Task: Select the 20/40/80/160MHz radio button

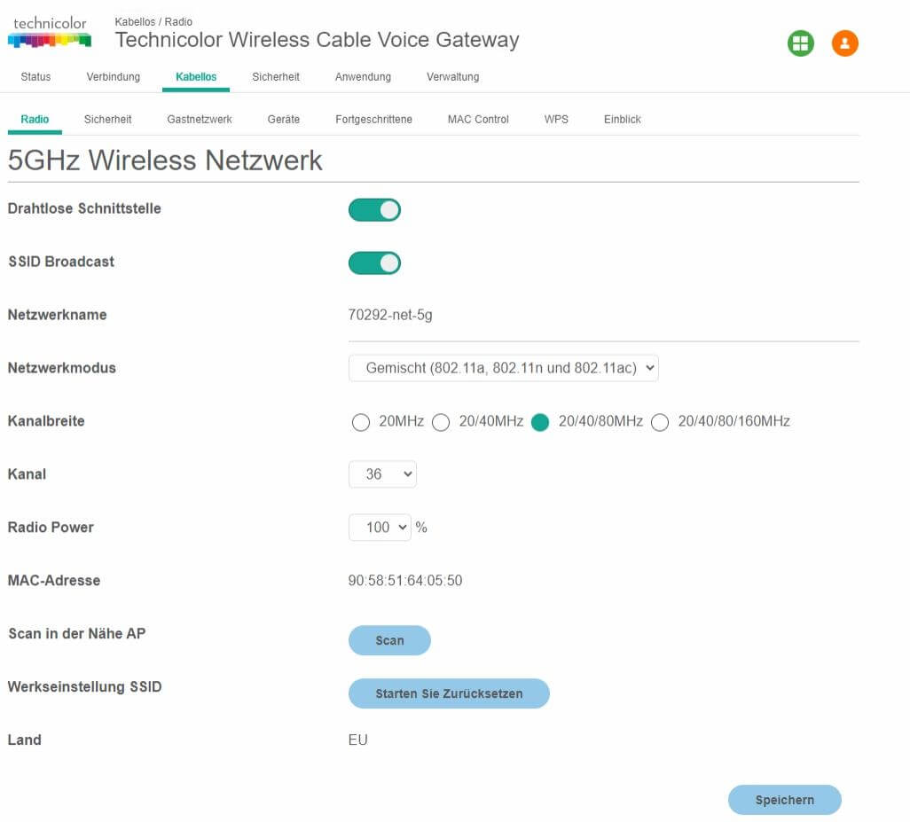Action: pyautogui.click(x=660, y=423)
